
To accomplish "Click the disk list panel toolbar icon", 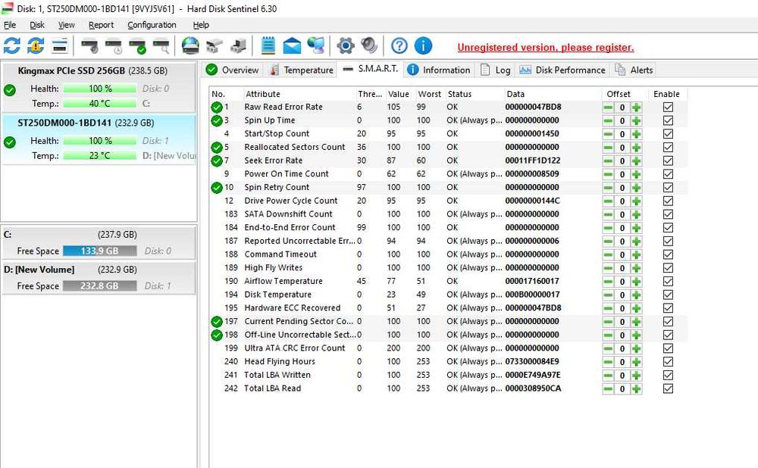I will 59,46.
